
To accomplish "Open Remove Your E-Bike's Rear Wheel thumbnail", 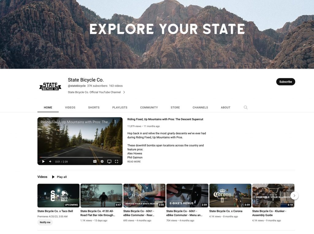I will [x=144, y=196].
